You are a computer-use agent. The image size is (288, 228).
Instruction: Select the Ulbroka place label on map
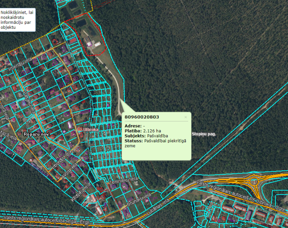91,130
